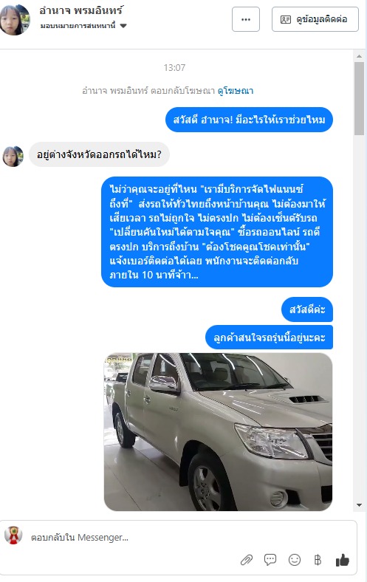Open the silver pickup truck photo

point(218,431)
